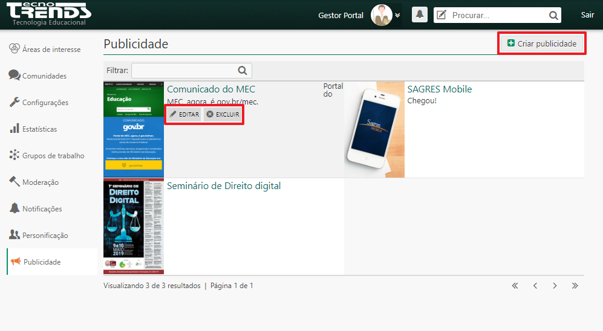Go to the next results page
The height and width of the screenshot is (331, 603).
click(555, 286)
